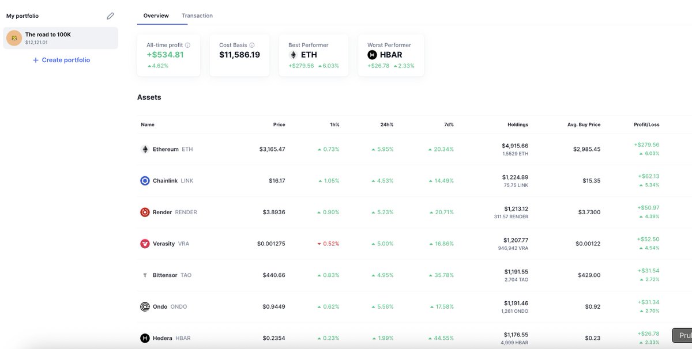Click Bittensor 24h change 4.95%
Image resolution: width=692 pixels, height=349 pixels.
click(x=383, y=275)
